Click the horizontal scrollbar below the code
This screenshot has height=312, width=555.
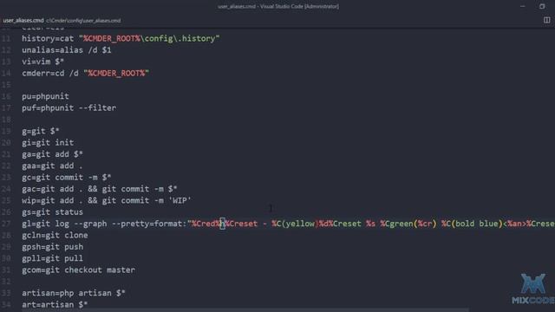point(245,310)
